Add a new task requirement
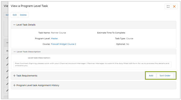The height and width of the screenshot is (100, 181). 151,76
